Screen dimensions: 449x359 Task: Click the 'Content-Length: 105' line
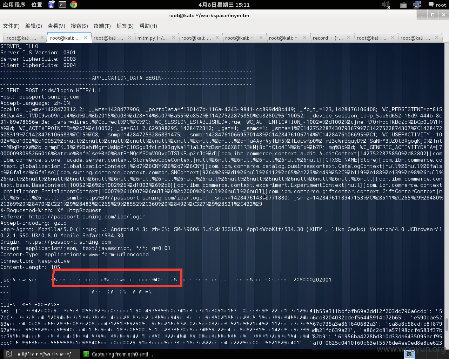pyautogui.click(x=30, y=267)
